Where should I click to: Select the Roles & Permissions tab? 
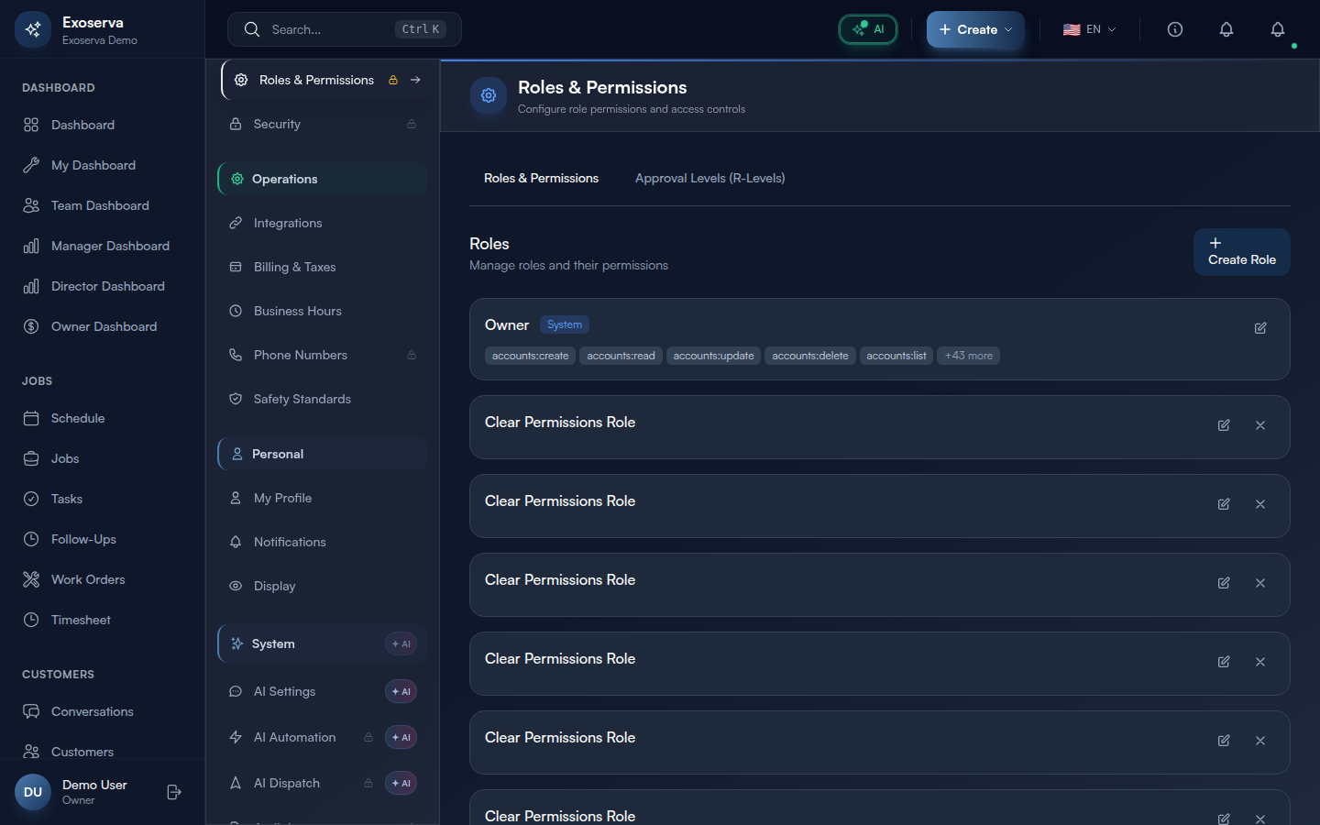(541, 178)
